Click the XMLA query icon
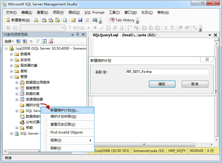 coord(57,20)
